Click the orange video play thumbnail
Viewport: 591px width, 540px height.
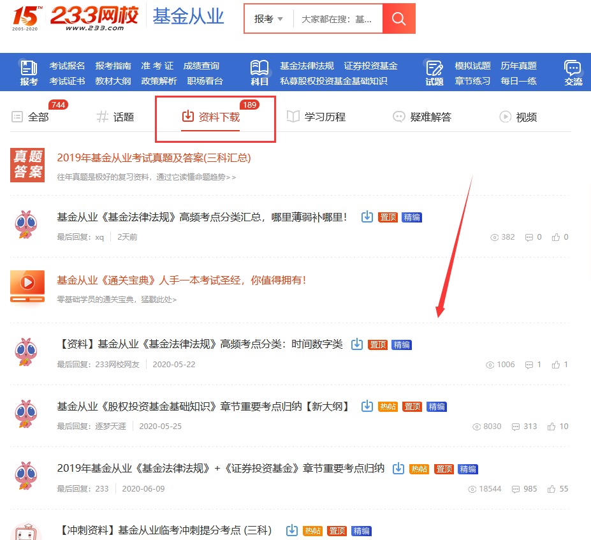(x=27, y=286)
